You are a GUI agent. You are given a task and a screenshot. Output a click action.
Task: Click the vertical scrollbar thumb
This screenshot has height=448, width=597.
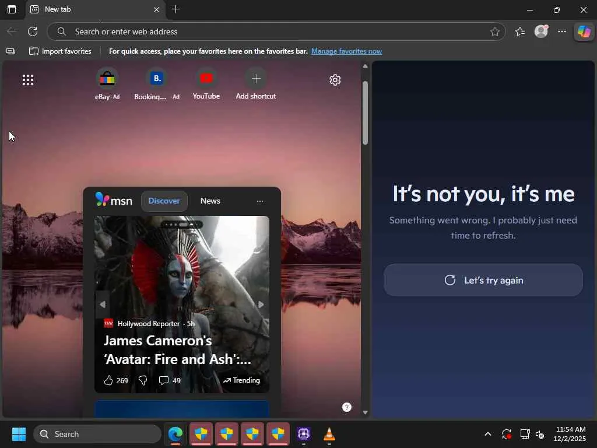(x=365, y=113)
